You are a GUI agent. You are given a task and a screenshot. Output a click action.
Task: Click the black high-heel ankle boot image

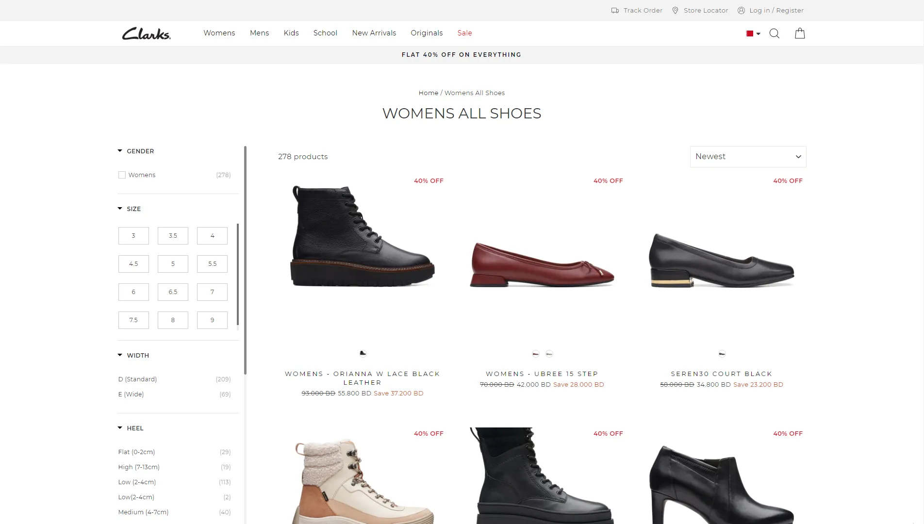pyautogui.click(x=722, y=484)
